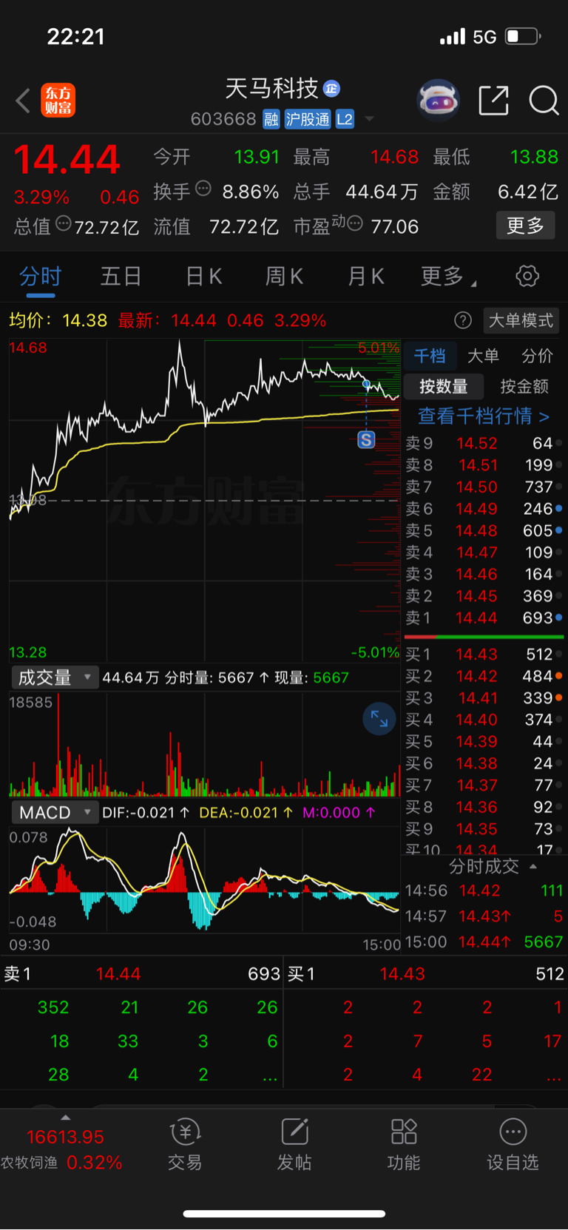Tap the back arrow icon
The image size is (568, 1230).
(23, 101)
